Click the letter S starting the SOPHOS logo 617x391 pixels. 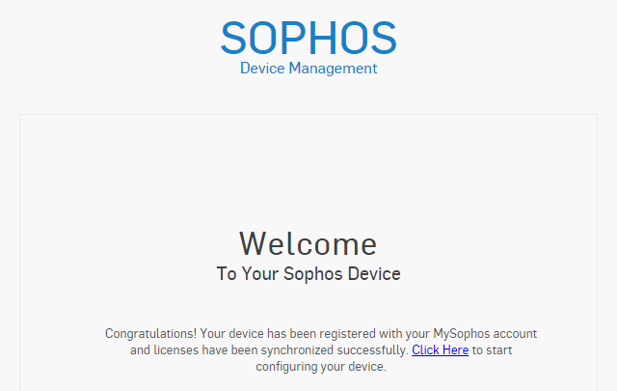tap(233, 38)
